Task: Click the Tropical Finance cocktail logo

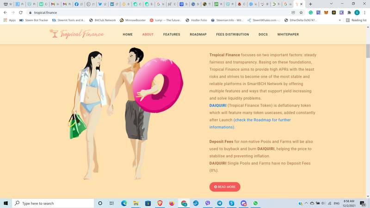Action: [77, 34]
